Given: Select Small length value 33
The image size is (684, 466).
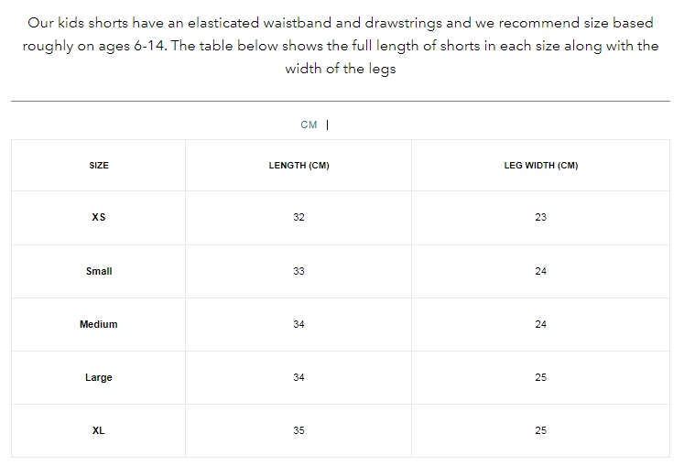Looking at the screenshot, I should [299, 271].
